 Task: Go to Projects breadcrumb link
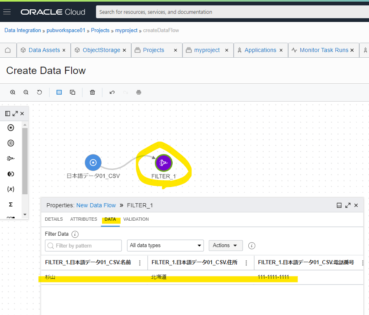point(100,30)
